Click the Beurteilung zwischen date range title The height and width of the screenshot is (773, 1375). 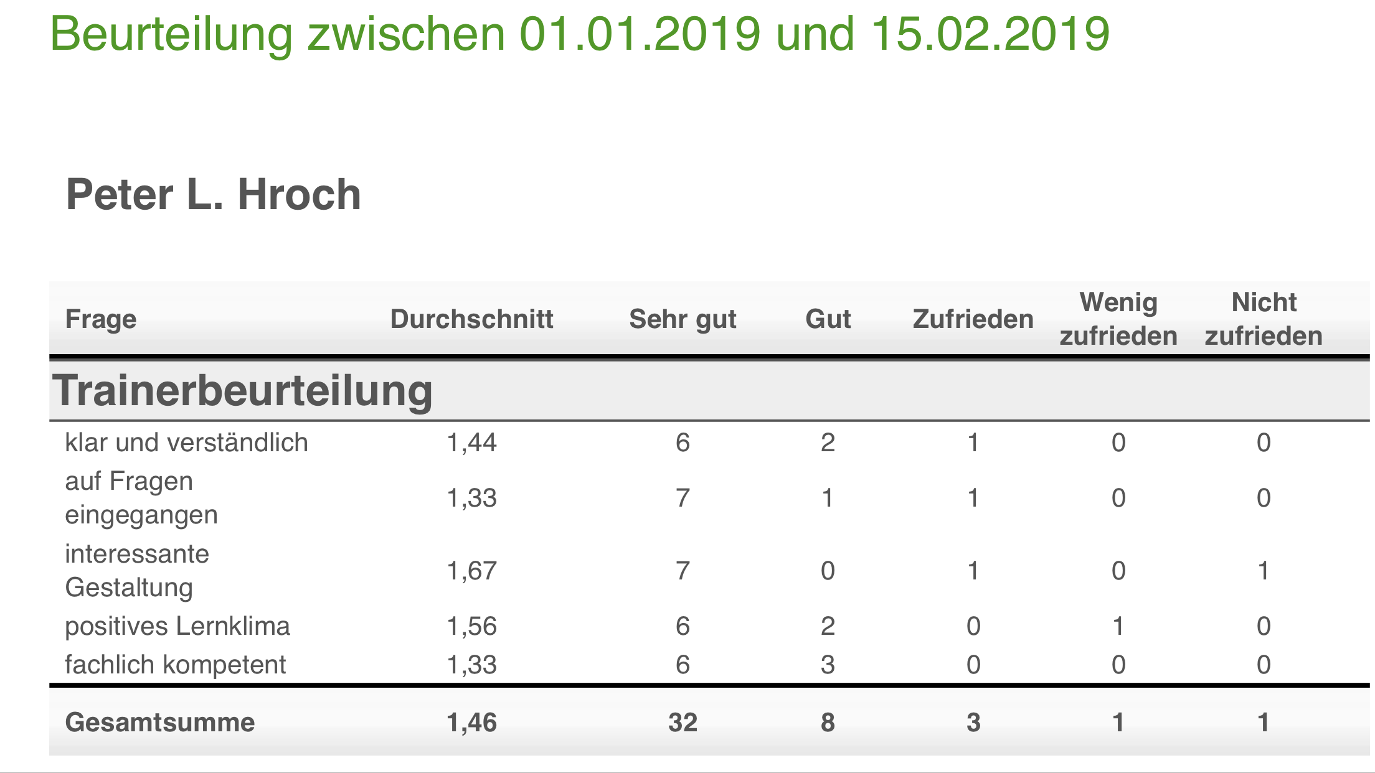579,34
